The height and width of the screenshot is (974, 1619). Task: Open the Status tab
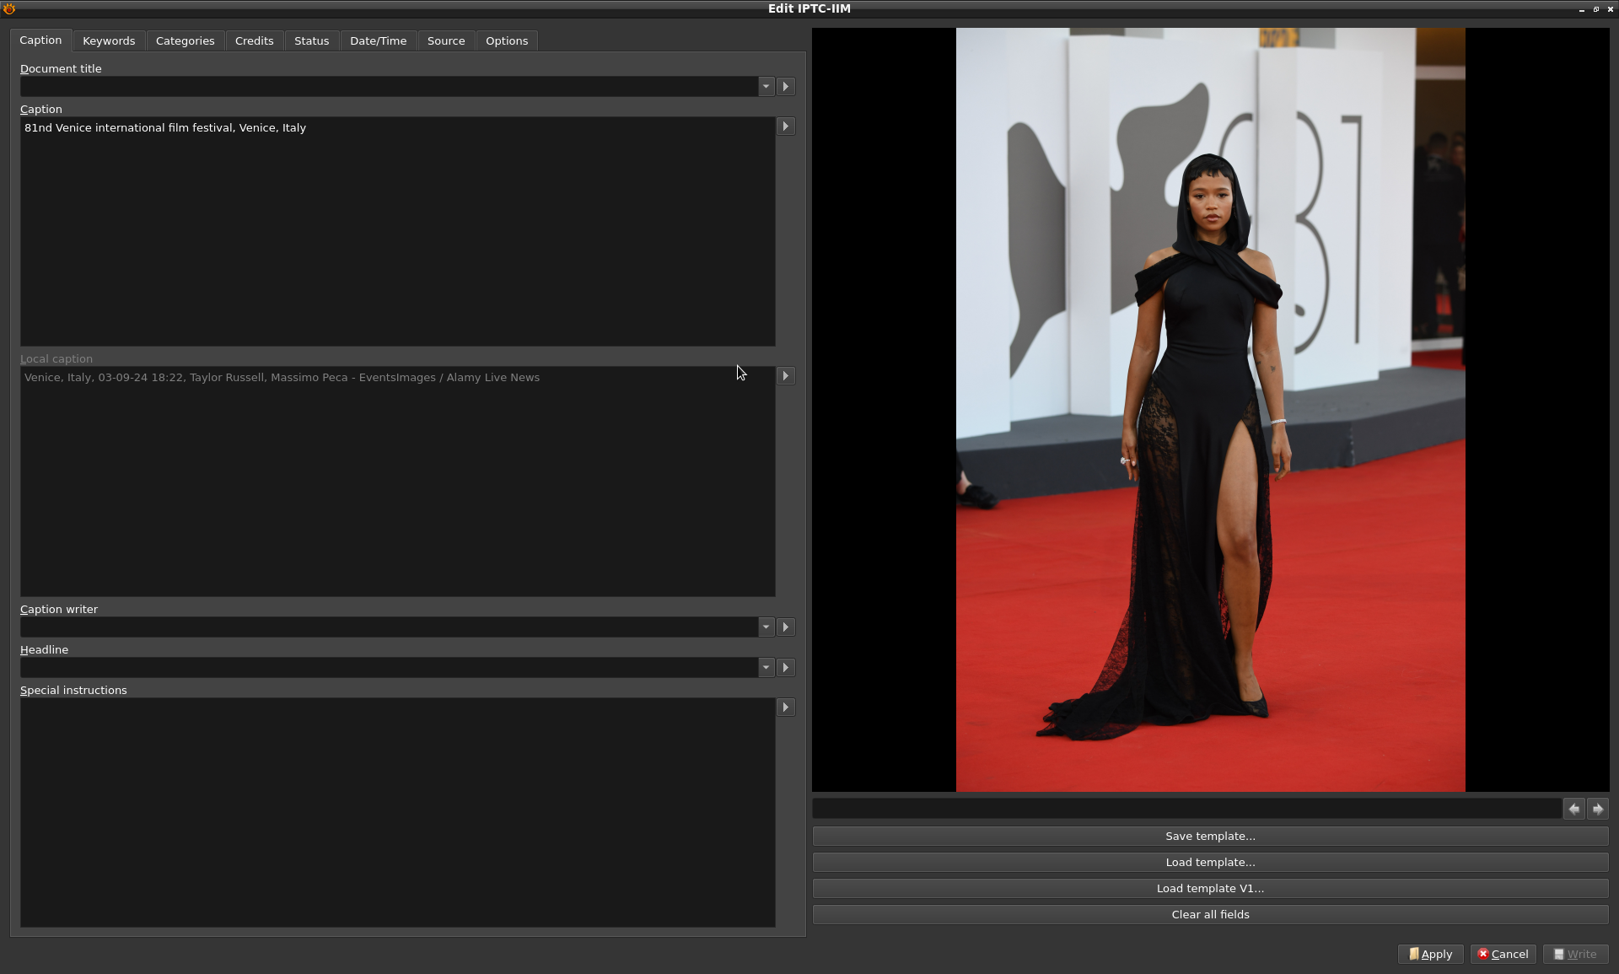pyautogui.click(x=311, y=41)
